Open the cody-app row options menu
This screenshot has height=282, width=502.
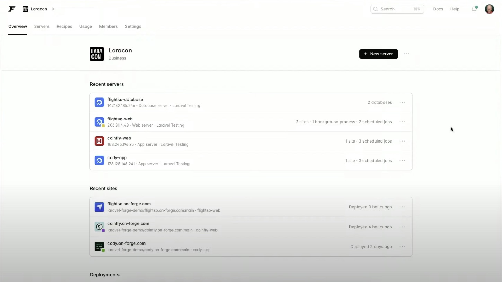click(402, 161)
